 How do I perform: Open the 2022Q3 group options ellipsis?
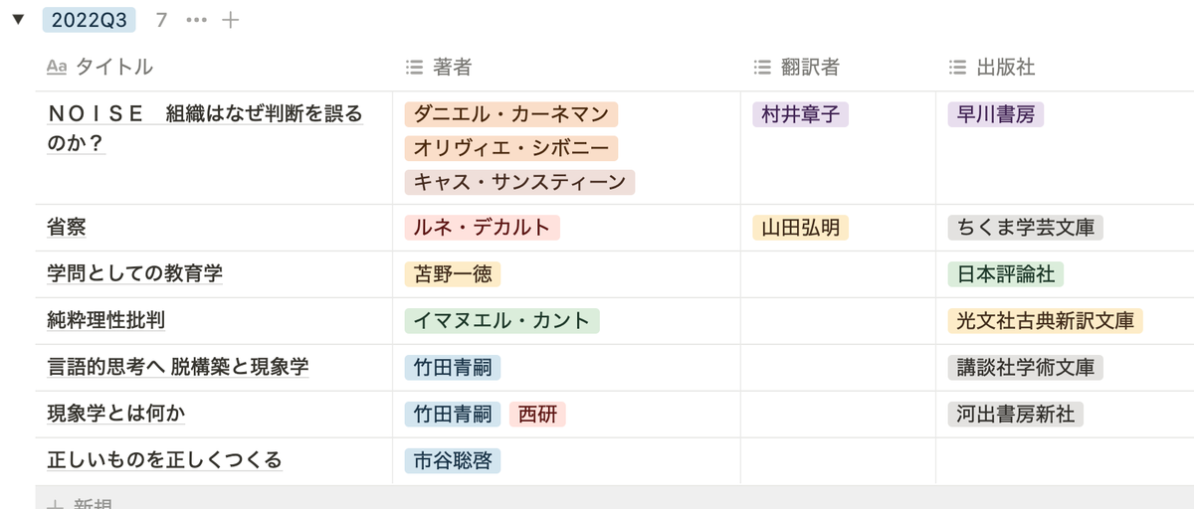[197, 20]
